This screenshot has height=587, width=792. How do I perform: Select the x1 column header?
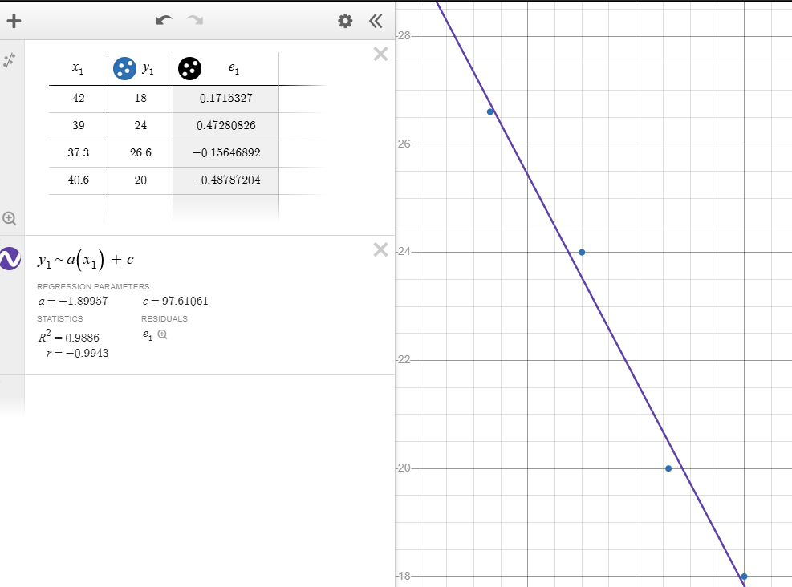tap(78, 68)
